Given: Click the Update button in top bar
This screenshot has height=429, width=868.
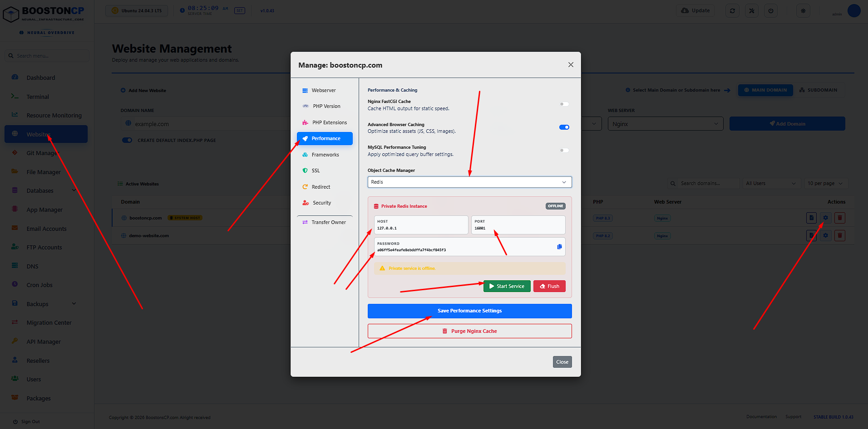Looking at the screenshot, I should pos(695,10).
